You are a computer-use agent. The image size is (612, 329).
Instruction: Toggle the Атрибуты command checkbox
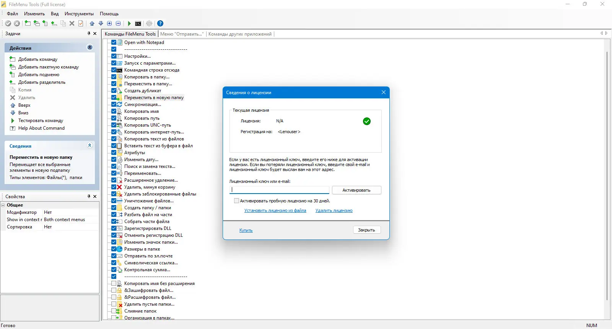(114, 153)
